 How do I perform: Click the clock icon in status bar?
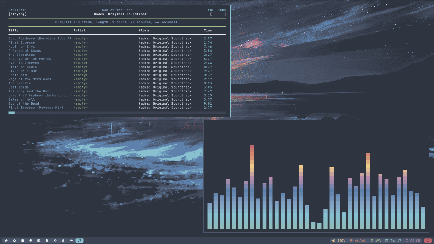[x=407, y=241]
